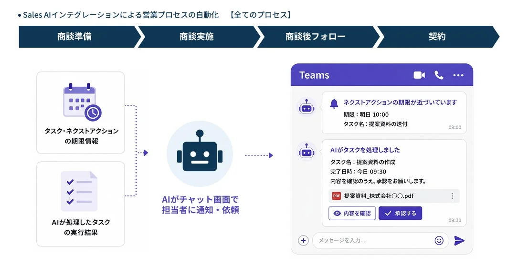This screenshot has width=518, height=266.
Task: Click the 09:00 timestamp
Action: (455, 127)
